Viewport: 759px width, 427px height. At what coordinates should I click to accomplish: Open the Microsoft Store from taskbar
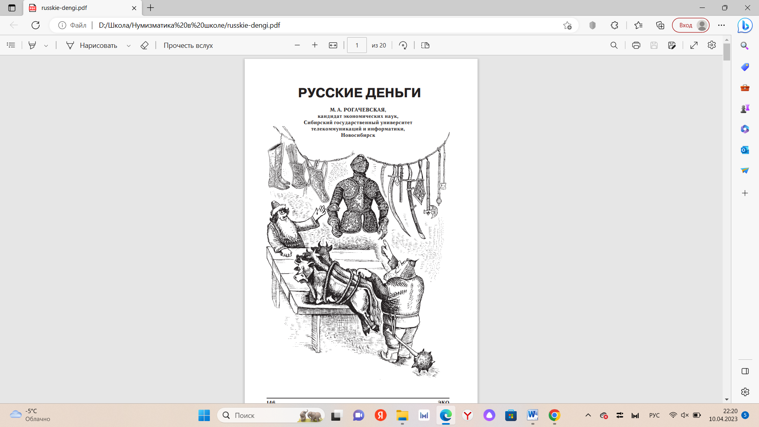pos(511,415)
